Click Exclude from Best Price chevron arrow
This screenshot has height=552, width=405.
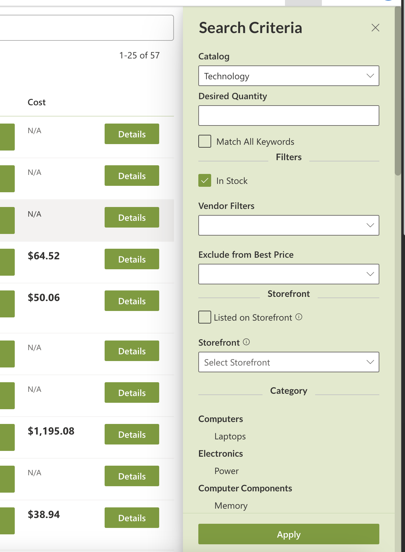coord(370,274)
